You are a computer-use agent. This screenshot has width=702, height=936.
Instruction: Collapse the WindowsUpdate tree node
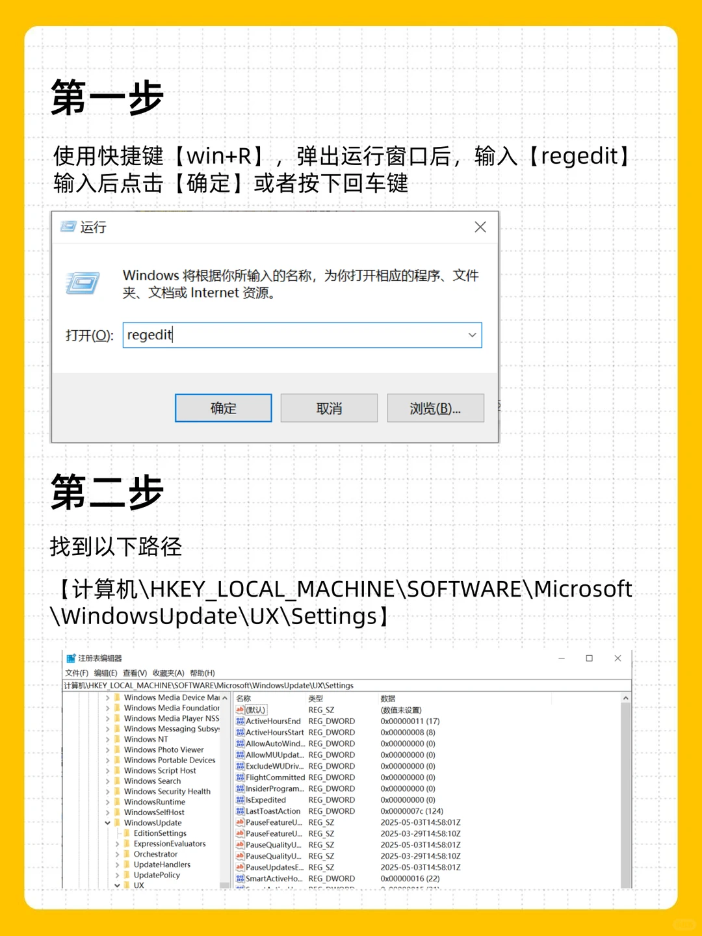click(107, 822)
